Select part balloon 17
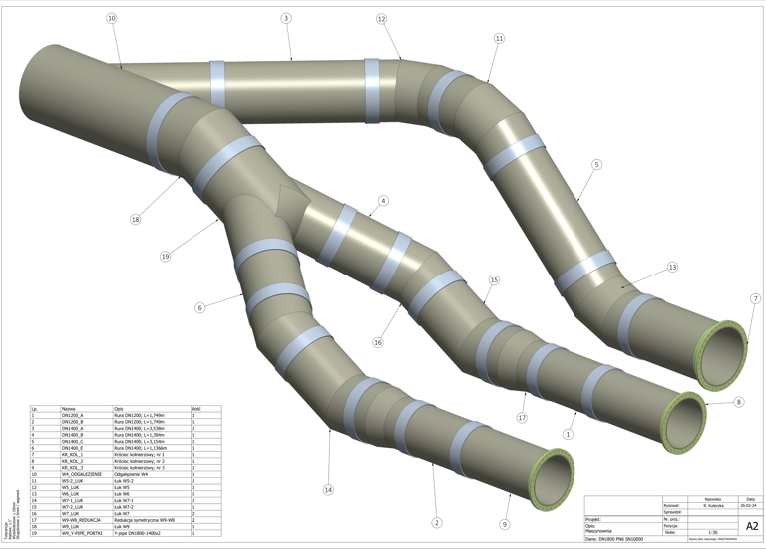The height and width of the screenshot is (549, 766). 523,418
